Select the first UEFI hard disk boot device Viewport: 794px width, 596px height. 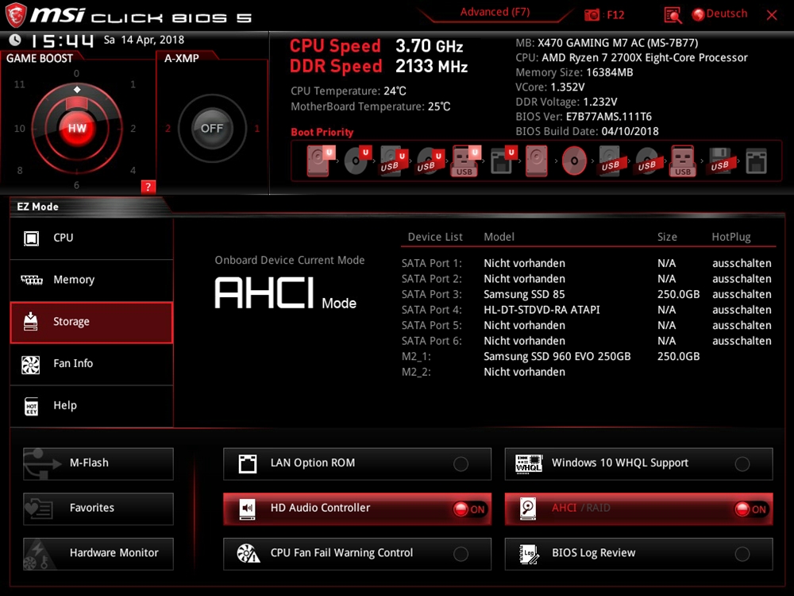click(x=320, y=161)
